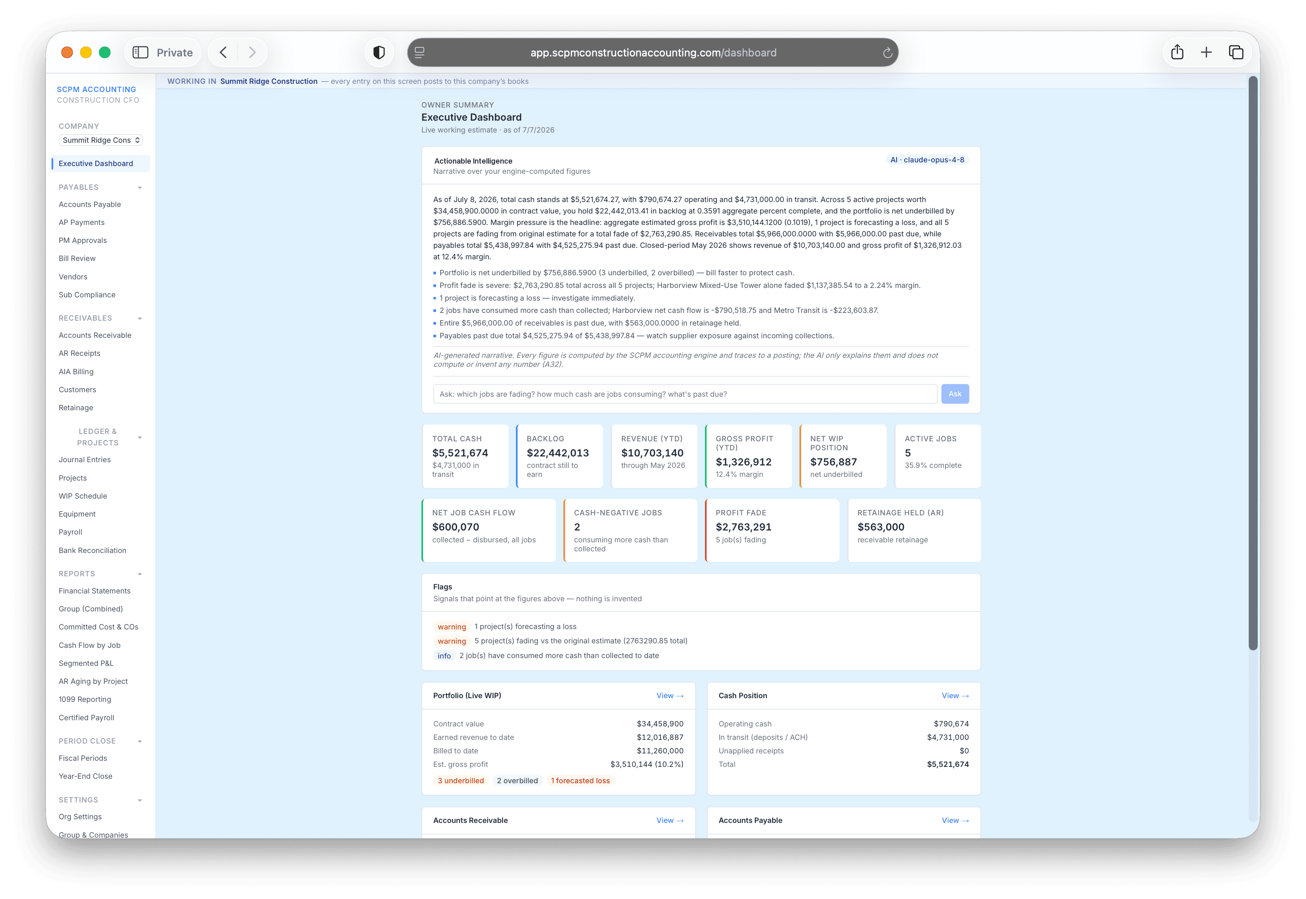
Task: Open AR Receipts in sidebar
Action: (x=79, y=353)
